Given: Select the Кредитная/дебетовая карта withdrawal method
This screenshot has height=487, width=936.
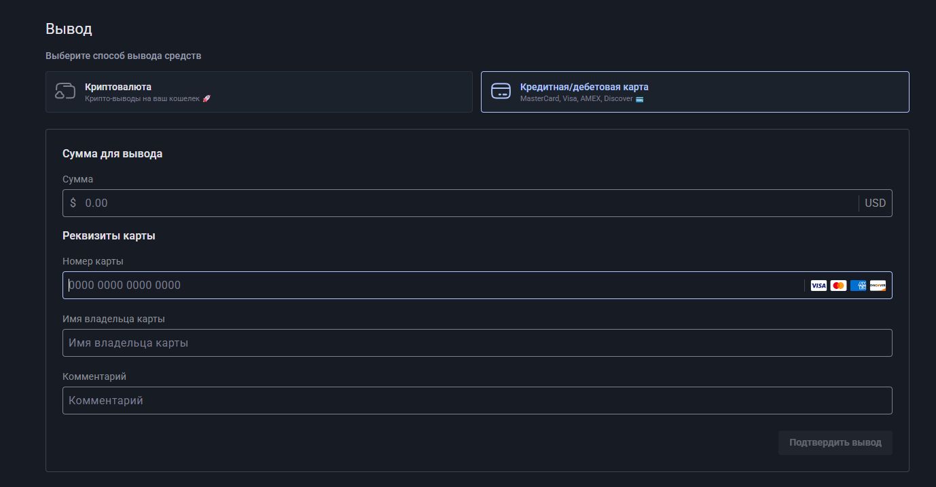Looking at the screenshot, I should (695, 92).
